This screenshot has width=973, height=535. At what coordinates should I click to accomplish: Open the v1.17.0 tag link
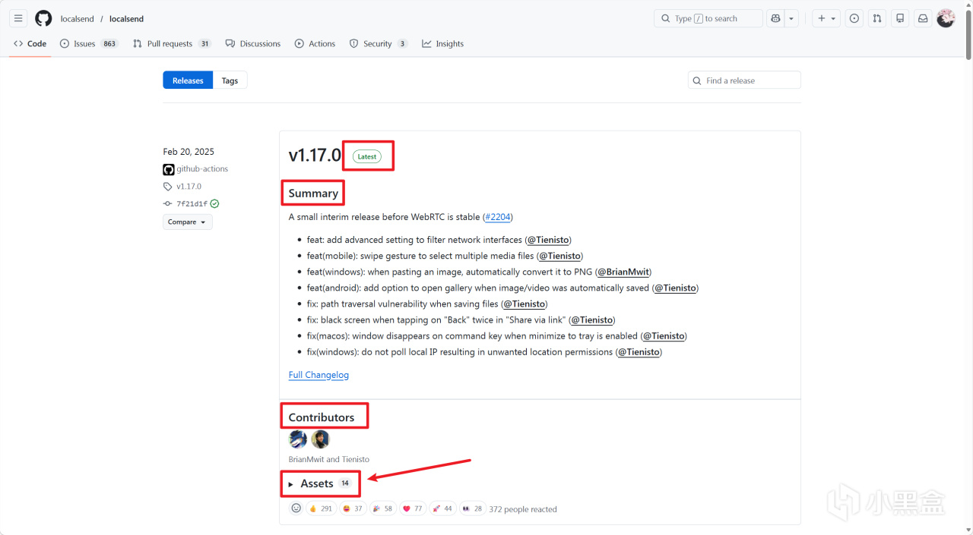tap(189, 187)
